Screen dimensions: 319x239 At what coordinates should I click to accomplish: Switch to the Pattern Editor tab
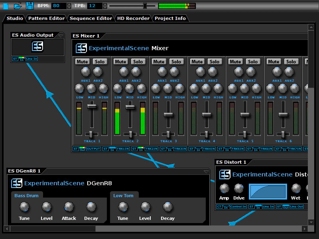click(x=46, y=18)
